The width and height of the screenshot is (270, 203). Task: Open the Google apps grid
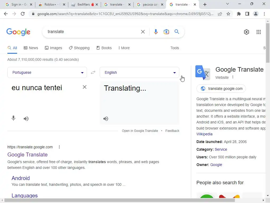pos(258,32)
